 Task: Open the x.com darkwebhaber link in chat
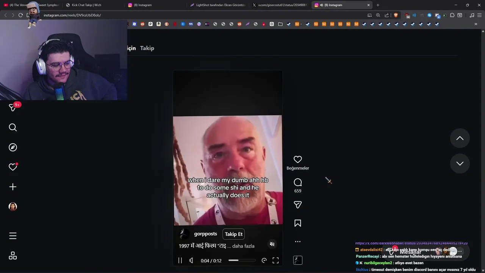click(411, 243)
